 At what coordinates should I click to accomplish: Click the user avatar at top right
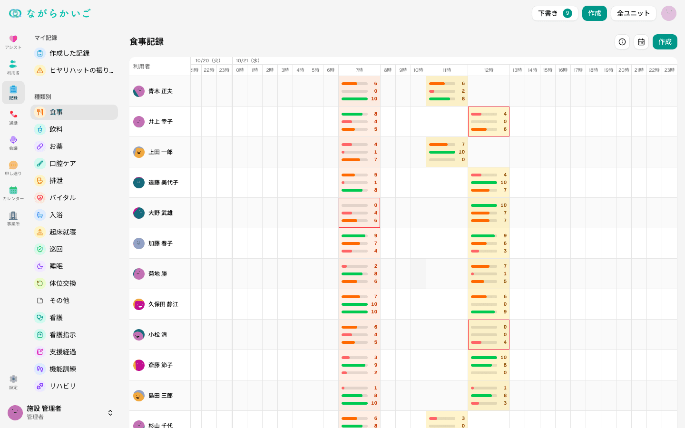[x=669, y=13]
